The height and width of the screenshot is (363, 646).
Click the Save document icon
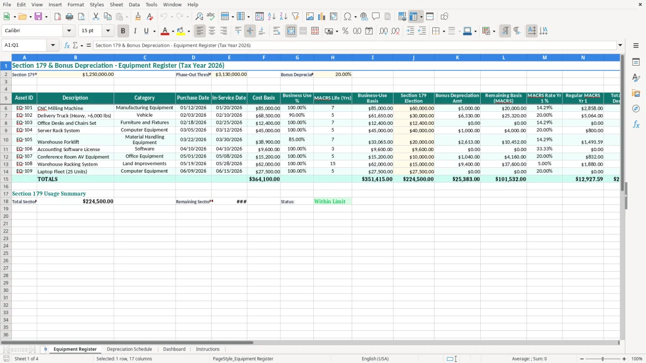pyautogui.click(x=38, y=17)
